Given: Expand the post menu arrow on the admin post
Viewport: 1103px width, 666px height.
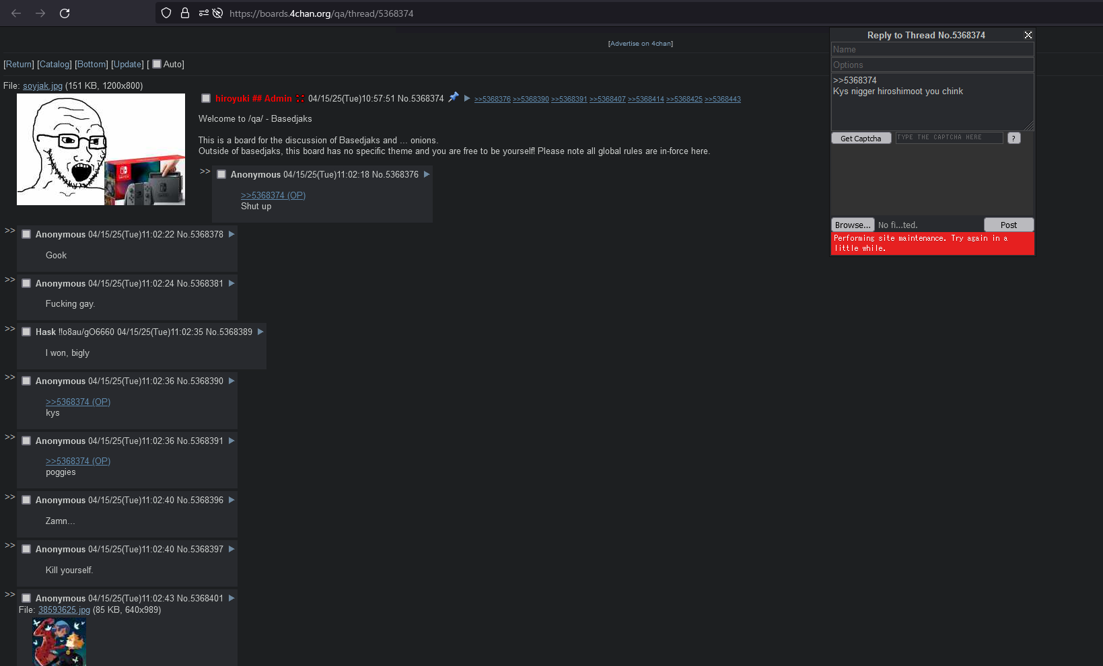Looking at the screenshot, I should pyautogui.click(x=467, y=98).
